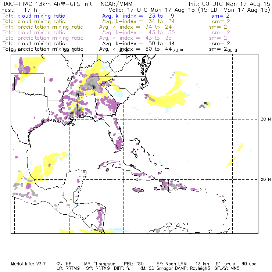
Task: Click the "30 N" latitude label
Action: (266, 119)
